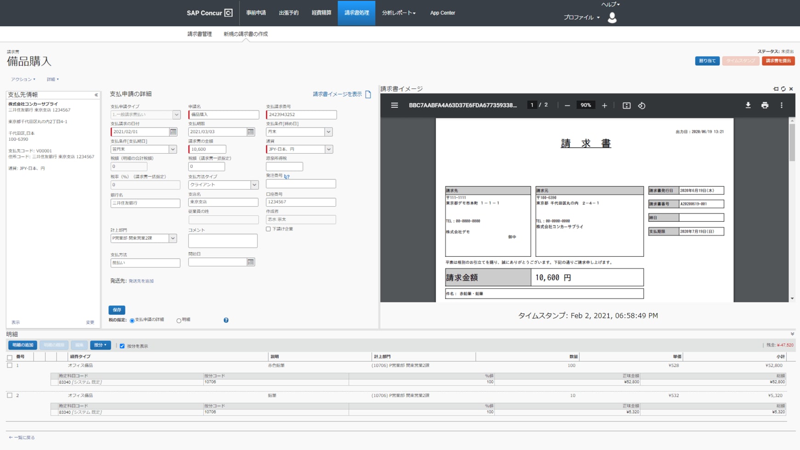Click the 請求書を提出 button
800x450 pixels.
(778, 61)
